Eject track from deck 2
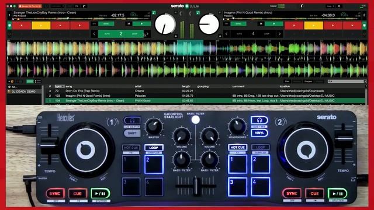The width and height of the screenshot is (374, 210). [220, 36]
